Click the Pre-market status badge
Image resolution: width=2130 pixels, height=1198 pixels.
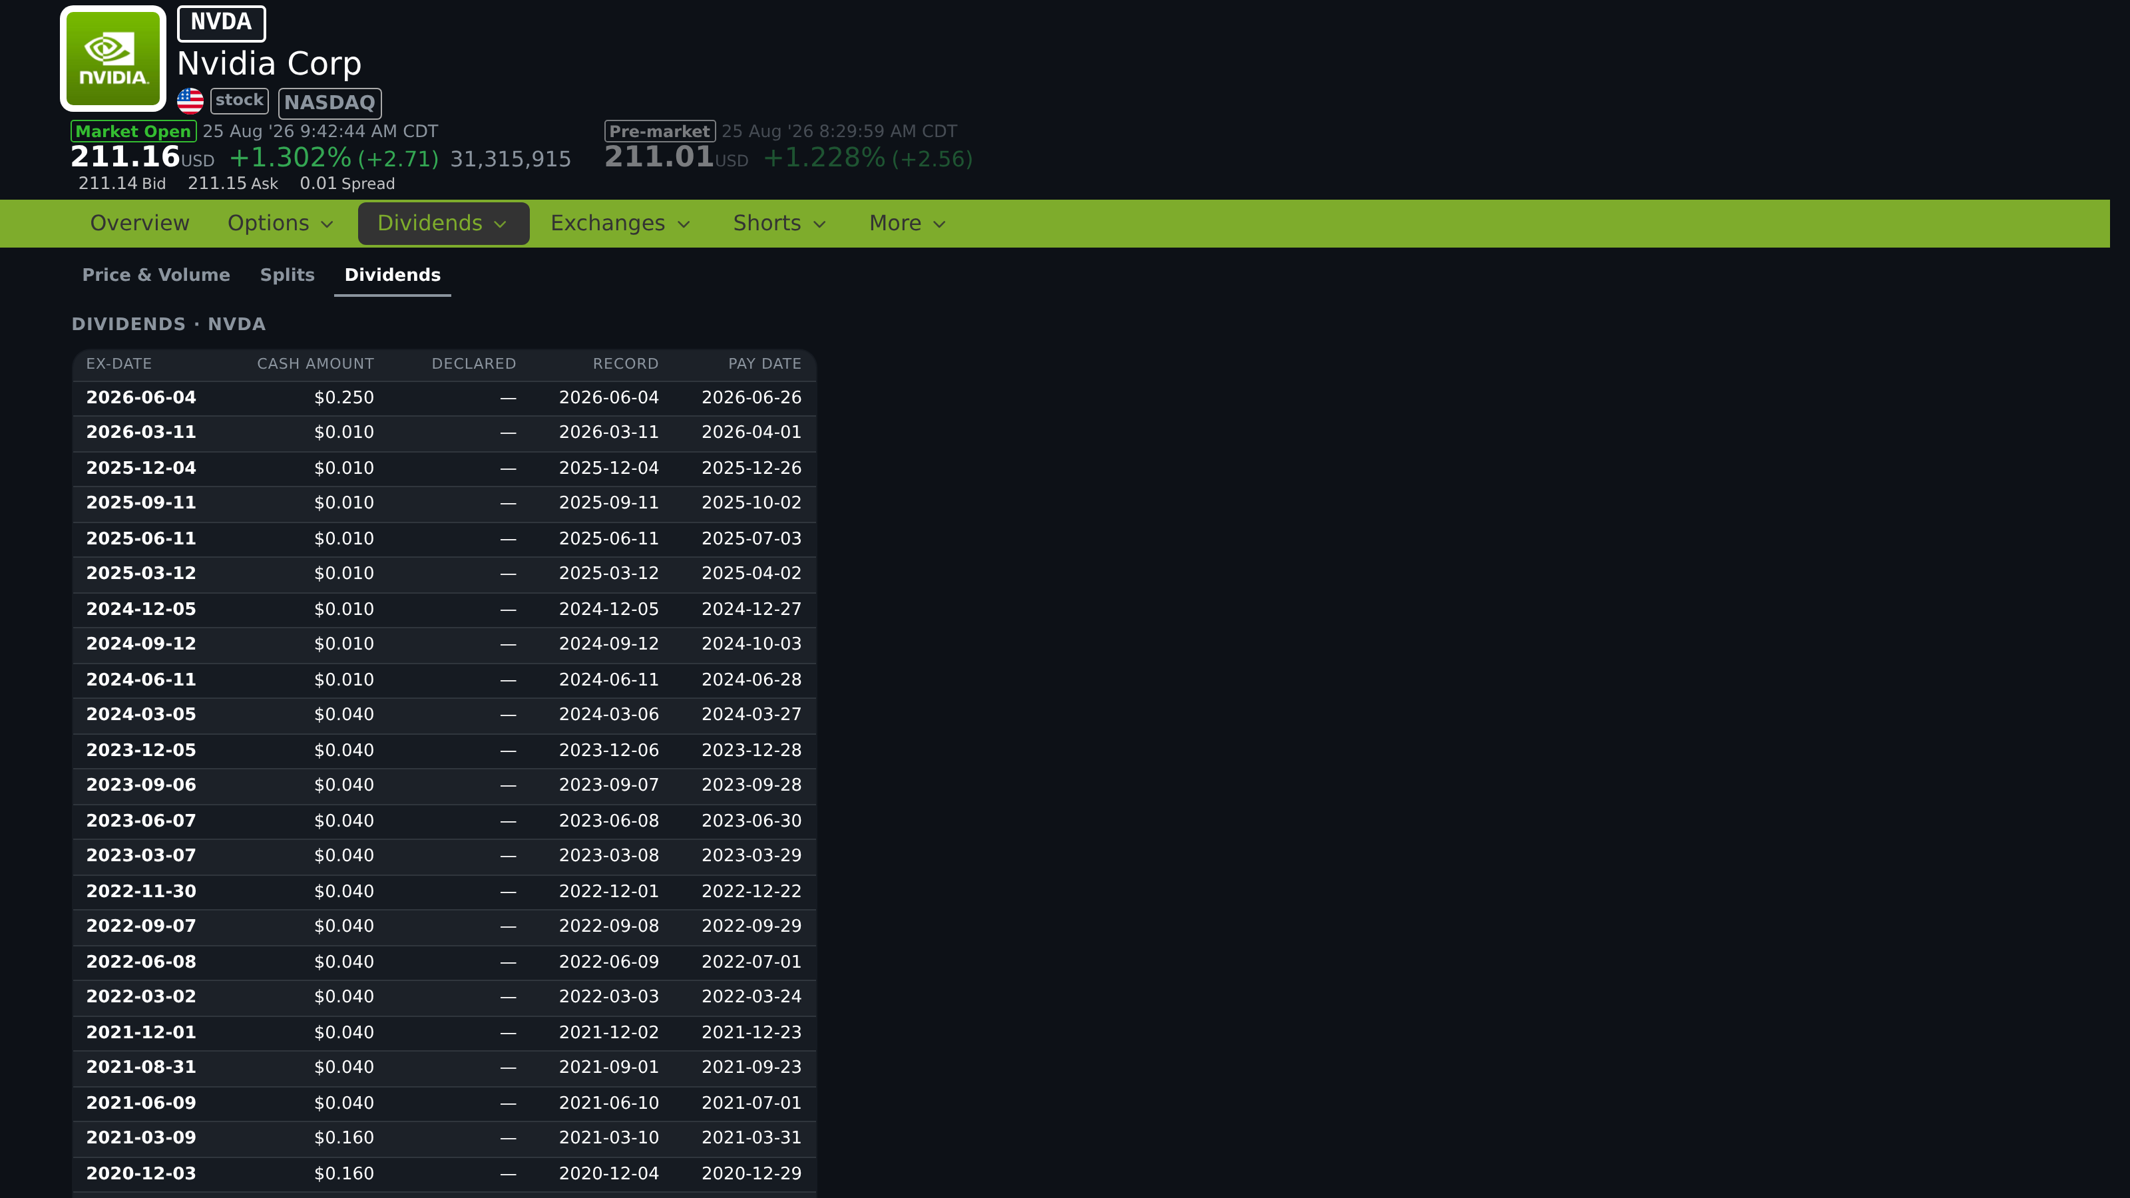[x=660, y=132]
